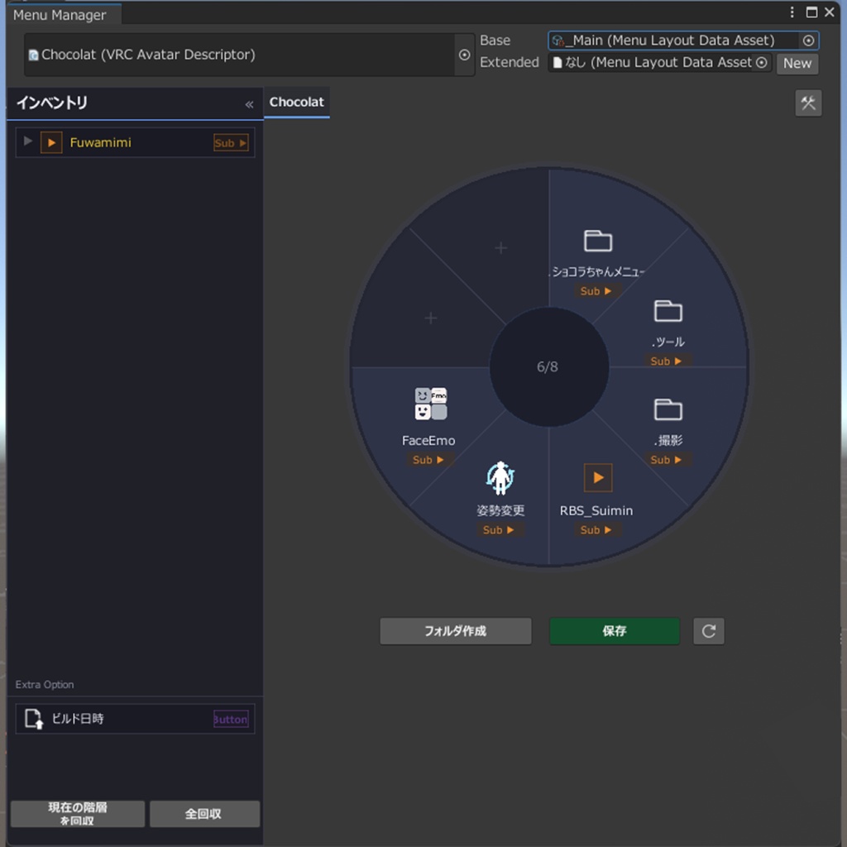The image size is (847, 847).
Task: Open the tools menu via hammer icon
Action: click(x=808, y=103)
